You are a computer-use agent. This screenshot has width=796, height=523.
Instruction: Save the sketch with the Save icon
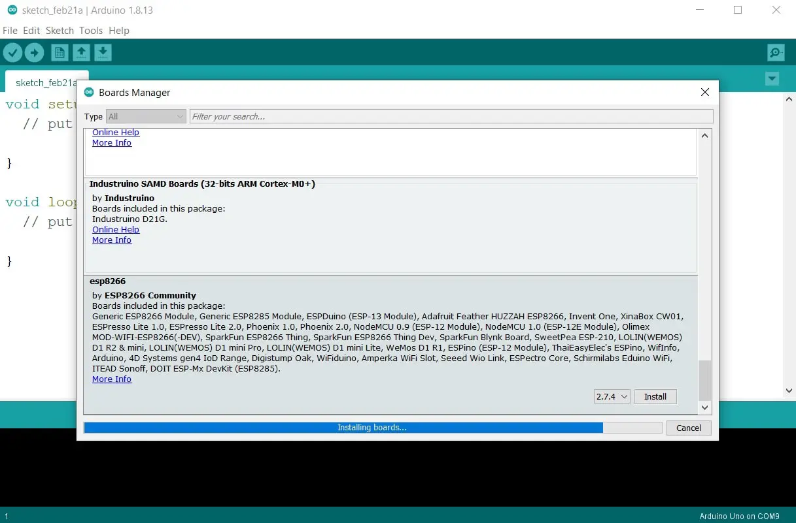103,53
